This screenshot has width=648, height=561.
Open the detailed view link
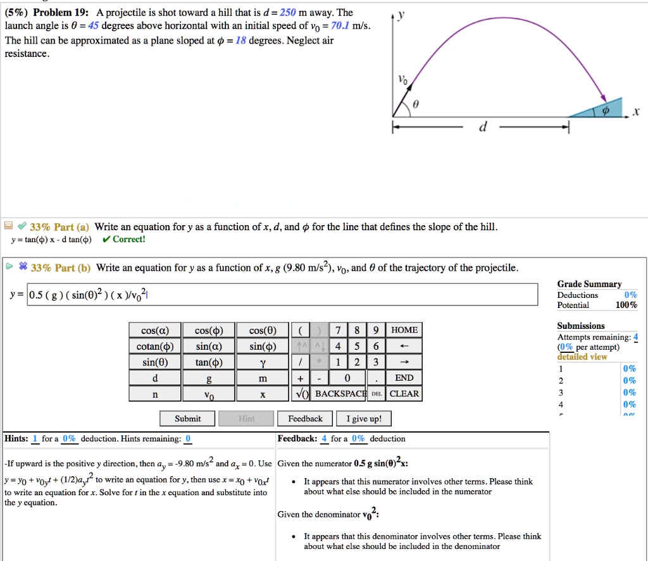coord(582,357)
